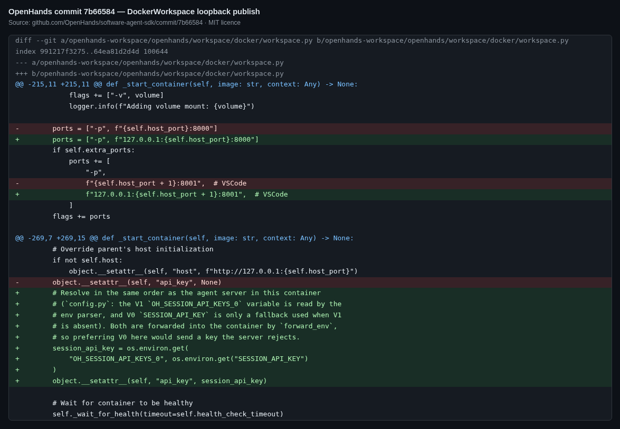Screen dimensions: 620x429
Task: Click the removed '{self.host_port + 1}:8001' VSCode line
Action: [310, 183]
